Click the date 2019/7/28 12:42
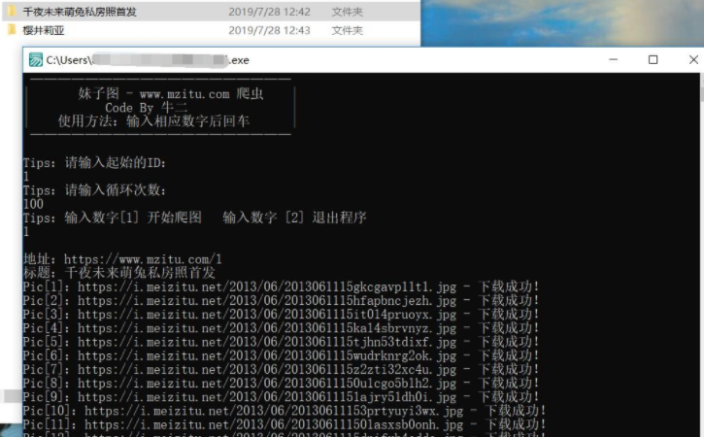Image resolution: width=704 pixels, height=437 pixels. (269, 12)
